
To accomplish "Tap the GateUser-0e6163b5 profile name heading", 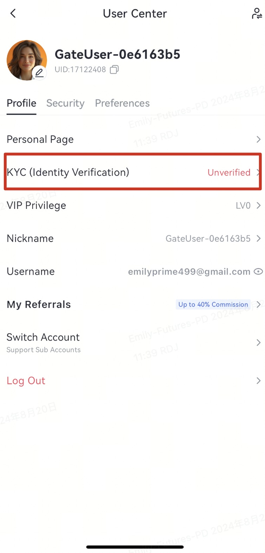I will [x=117, y=55].
